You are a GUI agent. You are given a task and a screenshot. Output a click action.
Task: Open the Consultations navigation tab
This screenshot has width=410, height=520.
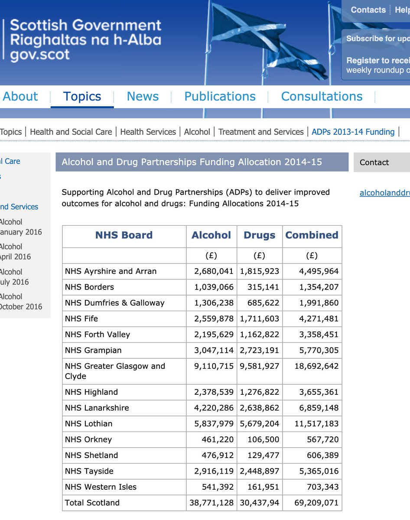point(322,96)
